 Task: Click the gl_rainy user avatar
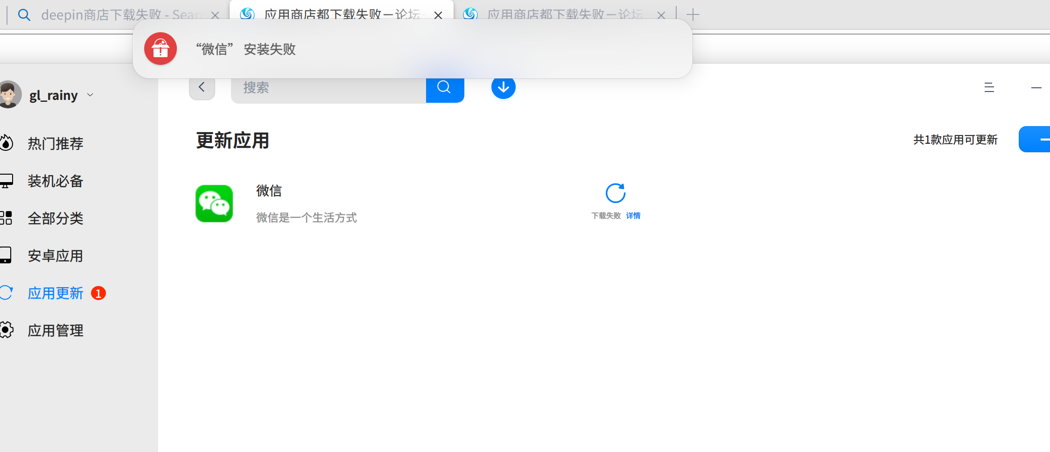point(9,94)
